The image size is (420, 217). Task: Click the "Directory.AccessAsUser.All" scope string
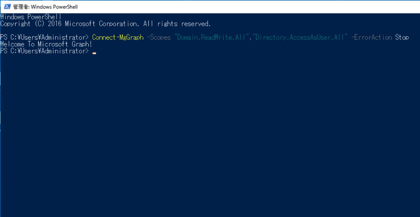point(300,37)
